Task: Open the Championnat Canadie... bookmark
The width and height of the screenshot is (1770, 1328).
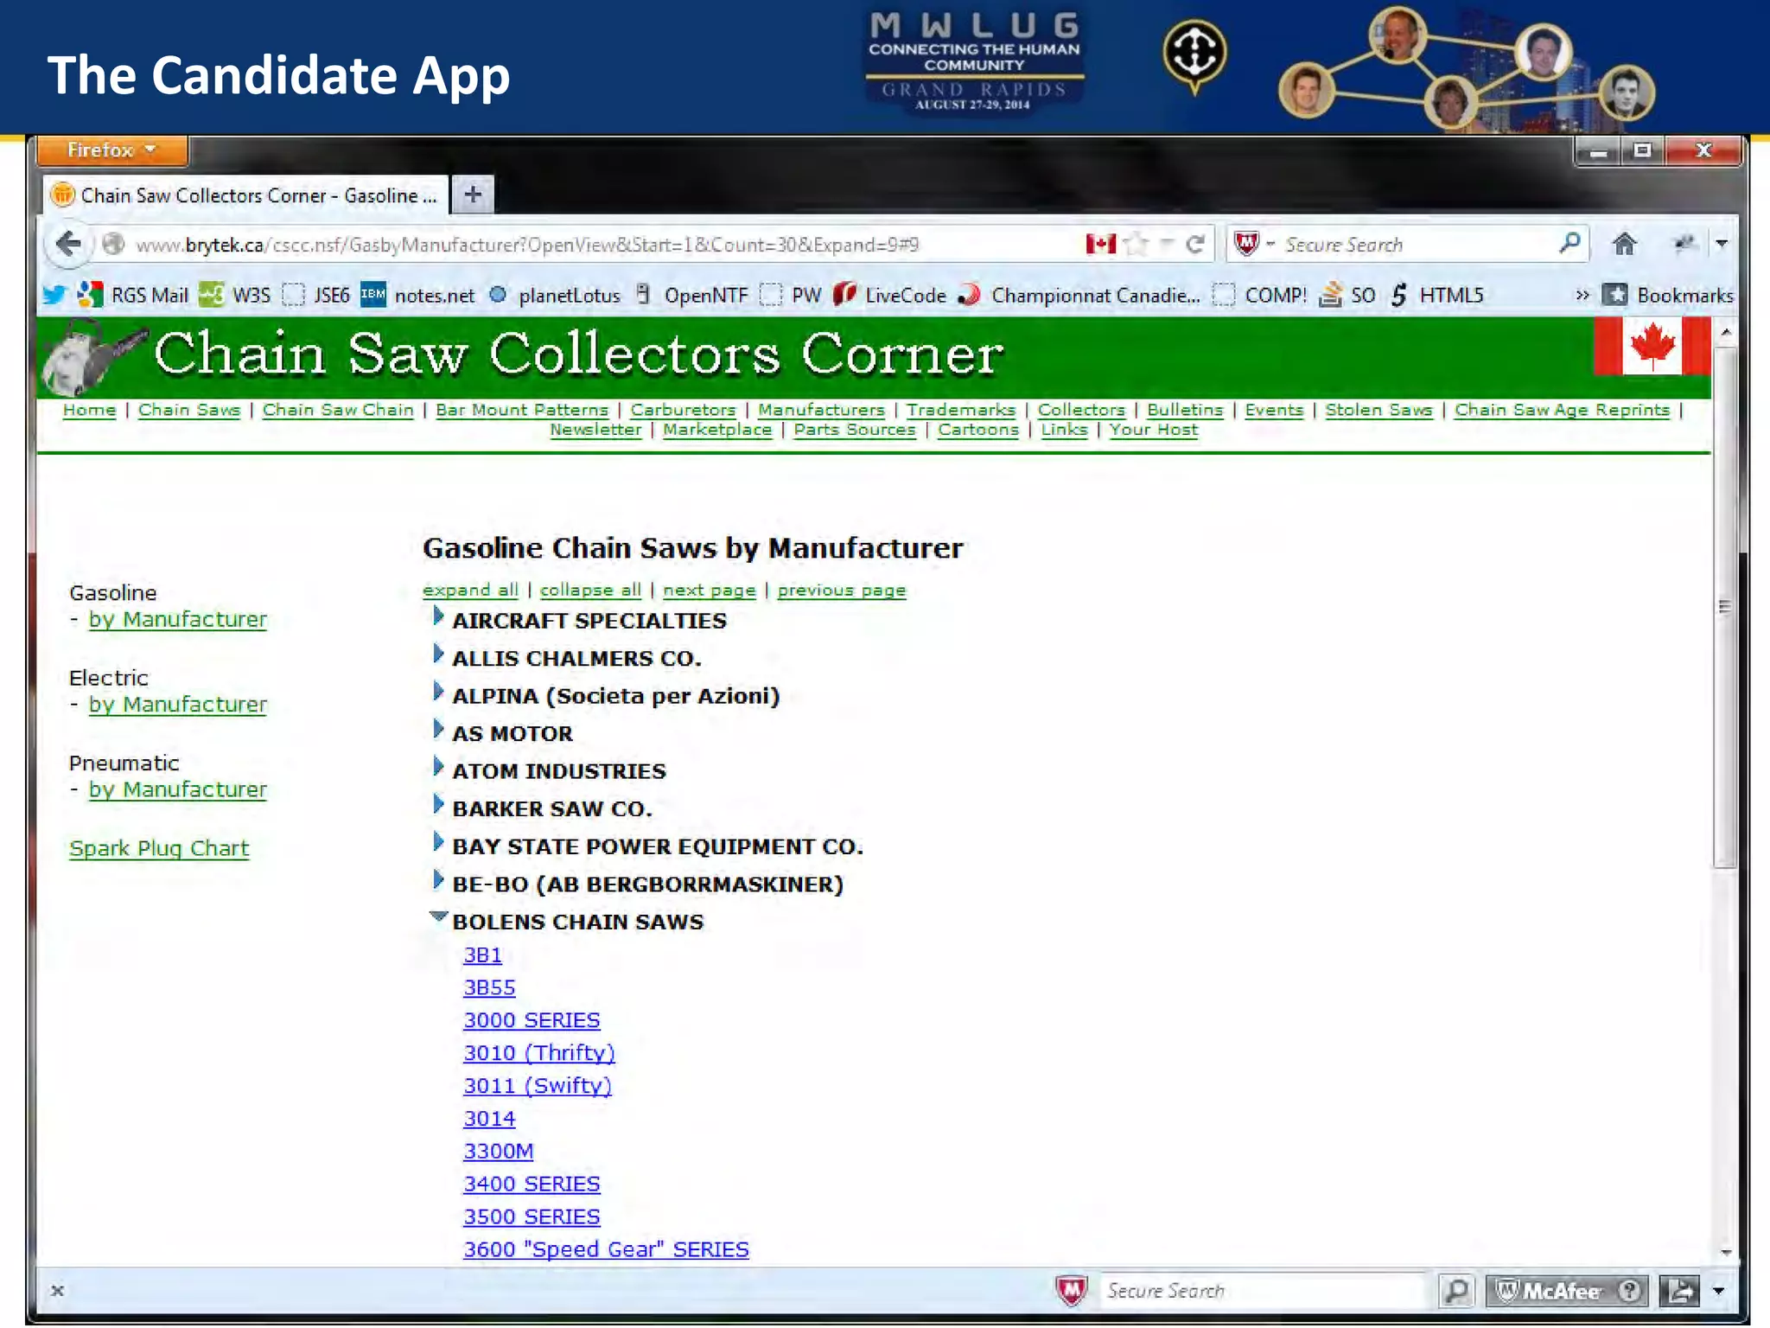Action: (x=1079, y=295)
